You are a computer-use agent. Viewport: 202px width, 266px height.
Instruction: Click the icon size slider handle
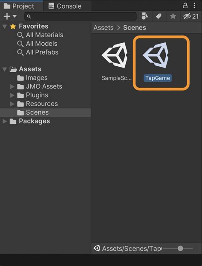click(x=180, y=248)
